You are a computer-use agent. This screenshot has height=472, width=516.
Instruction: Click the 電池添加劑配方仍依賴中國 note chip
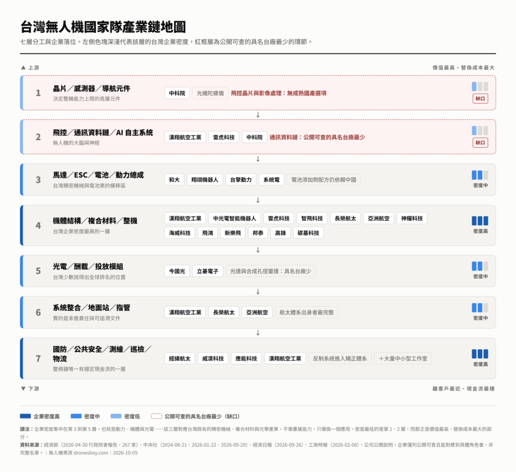(324, 180)
